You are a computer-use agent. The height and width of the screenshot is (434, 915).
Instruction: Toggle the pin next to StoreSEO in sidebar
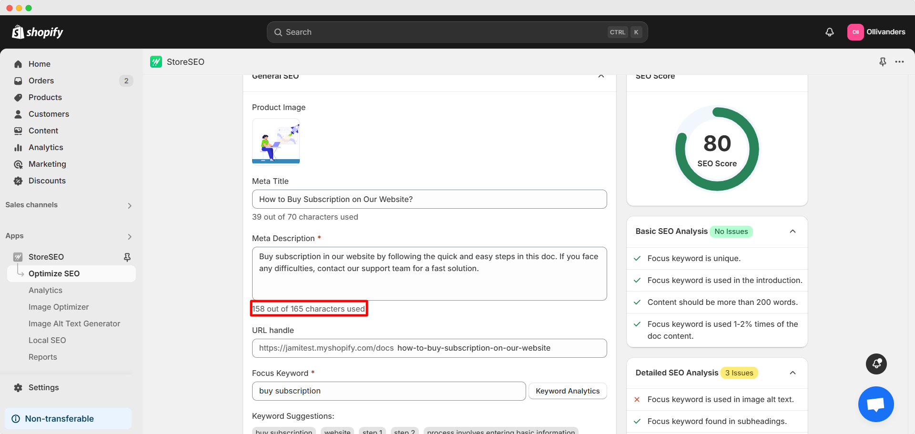coord(127,257)
